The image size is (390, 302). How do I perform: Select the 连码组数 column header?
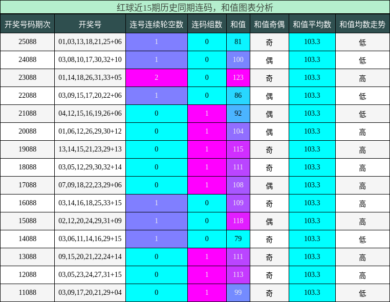click(x=207, y=24)
